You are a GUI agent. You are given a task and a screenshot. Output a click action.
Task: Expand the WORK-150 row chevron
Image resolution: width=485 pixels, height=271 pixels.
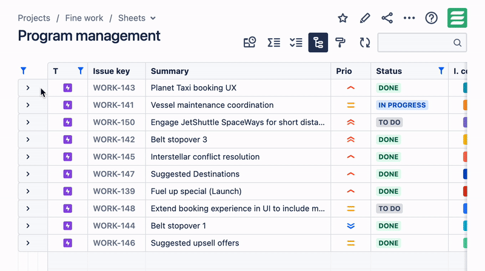point(28,122)
